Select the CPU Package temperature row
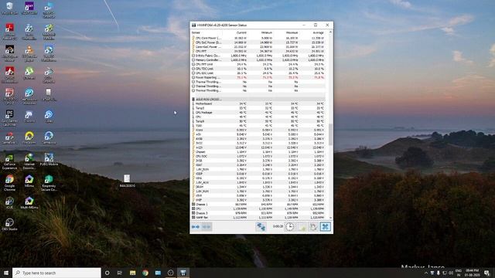This screenshot has height=278, width=495. coord(258,113)
